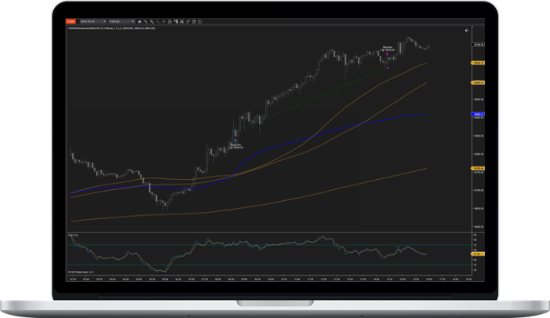Click the RSI label in lower panel

pos(73,235)
